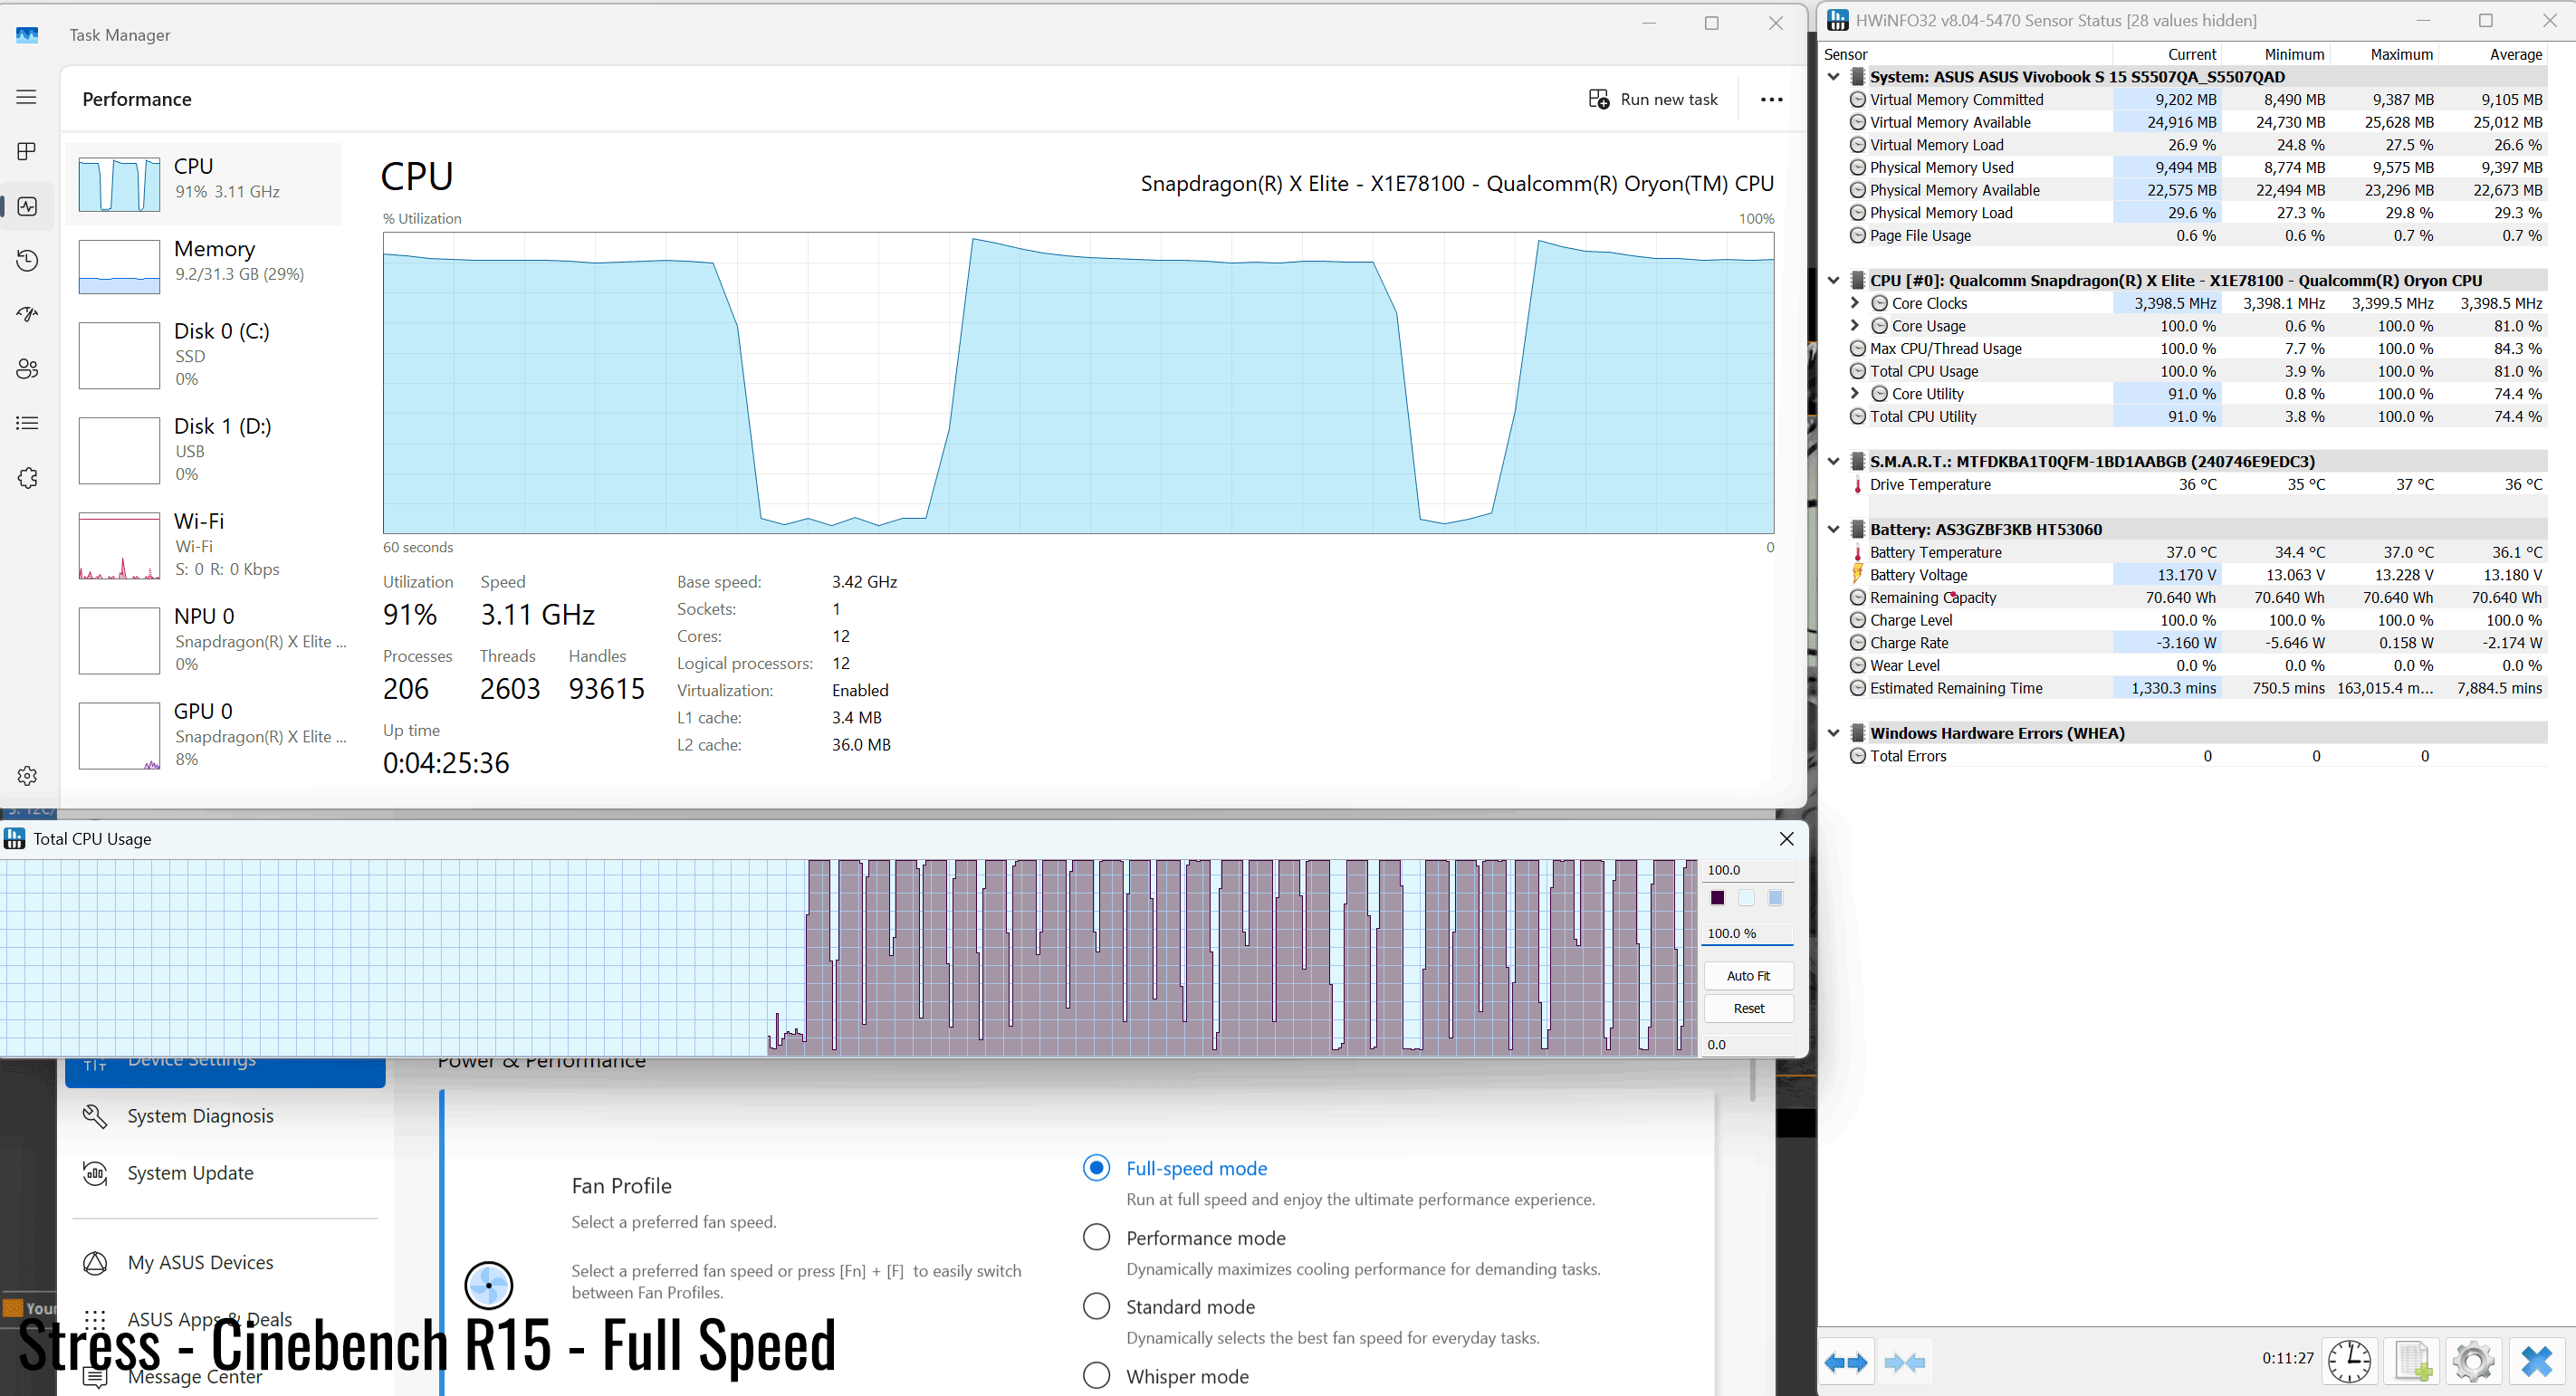Open System Update in MyASUS

(x=191, y=1173)
